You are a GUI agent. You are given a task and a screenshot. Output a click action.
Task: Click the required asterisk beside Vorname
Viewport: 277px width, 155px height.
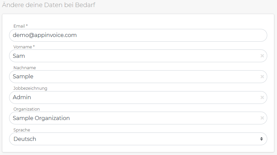[x=34, y=46]
